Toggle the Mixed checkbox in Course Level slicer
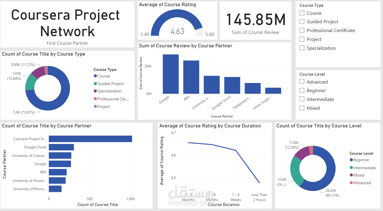This screenshot has width=383, height=211. (302, 108)
